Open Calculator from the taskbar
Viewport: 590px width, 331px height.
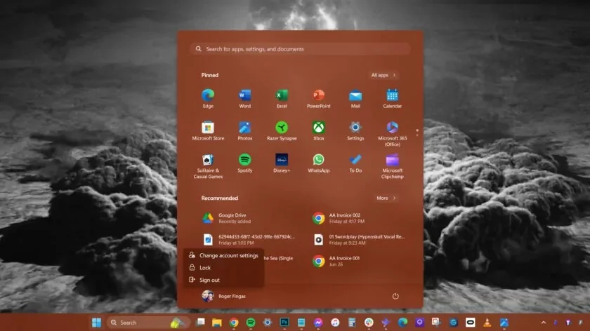coord(352,323)
